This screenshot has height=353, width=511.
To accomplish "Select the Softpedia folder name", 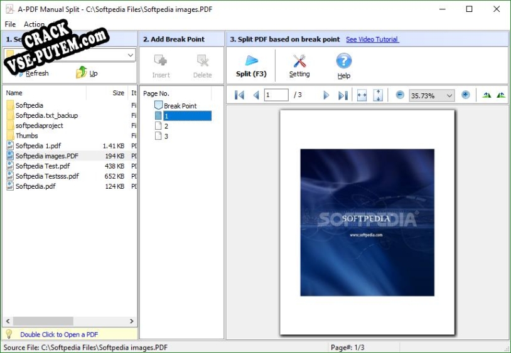I will pos(30,105).
